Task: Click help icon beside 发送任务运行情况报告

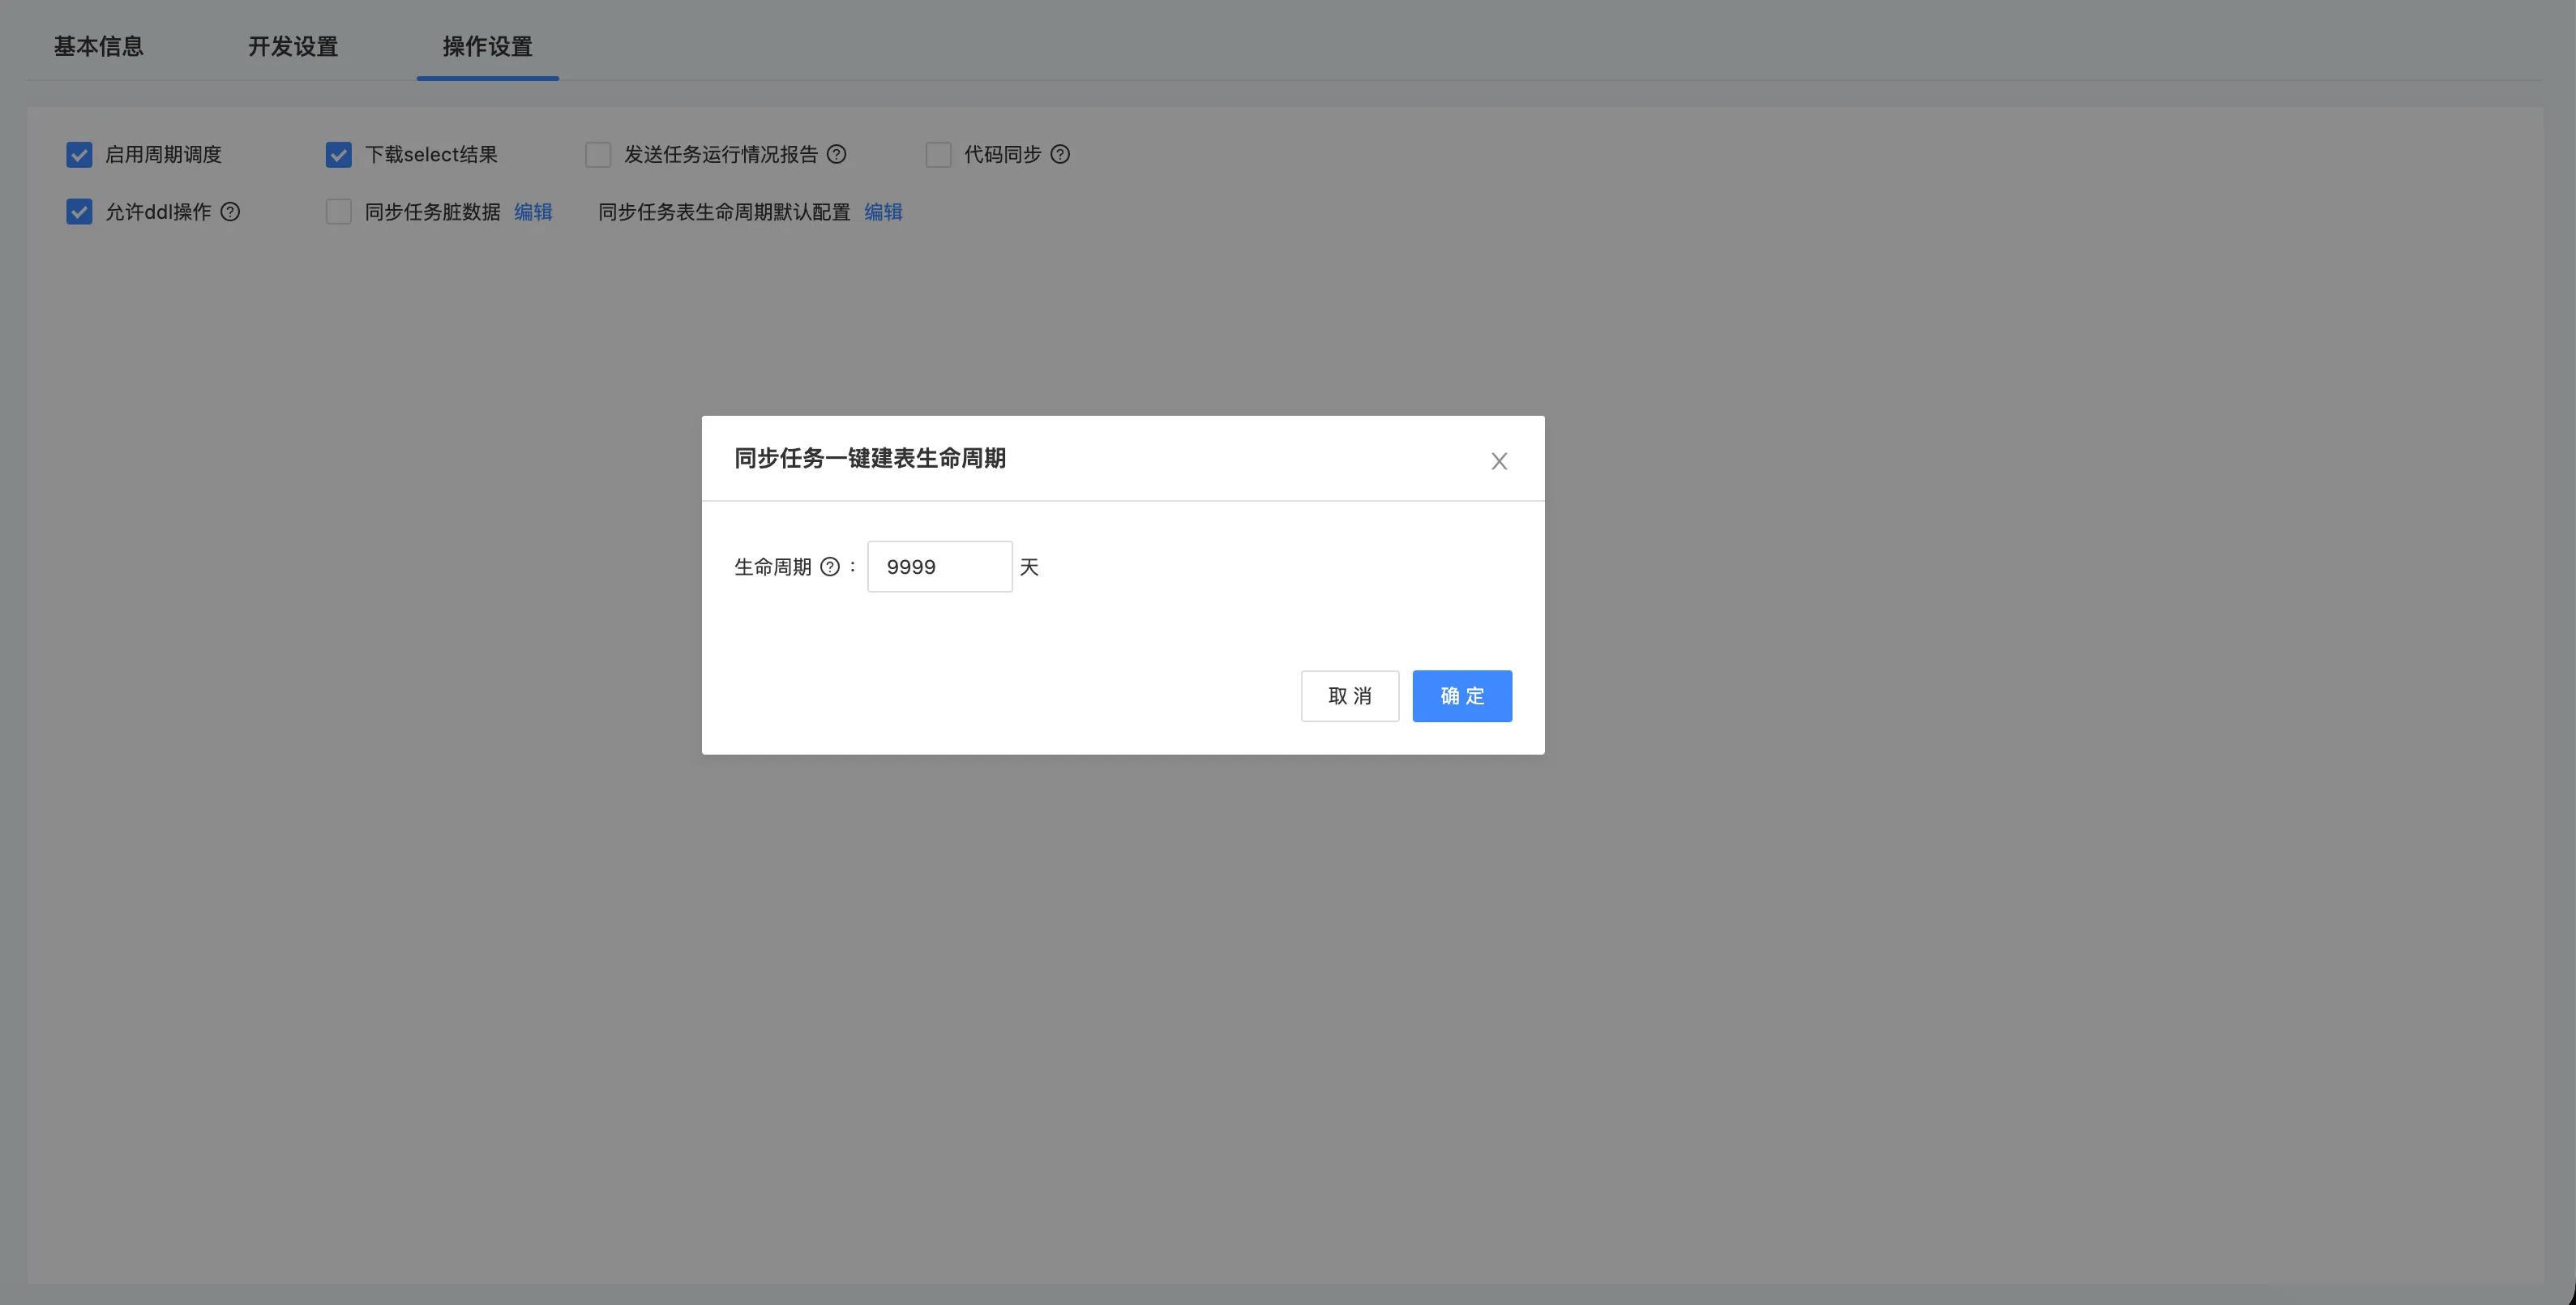Action: tap(837, 154)
